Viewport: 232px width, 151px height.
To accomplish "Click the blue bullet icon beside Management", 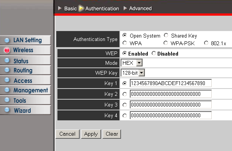I will pos(7,90).
